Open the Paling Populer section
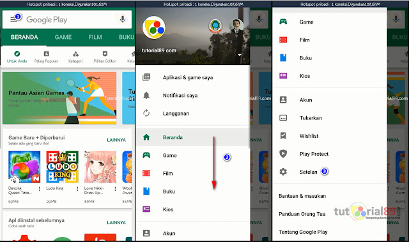The image size is (409, 242). (46, 57)
